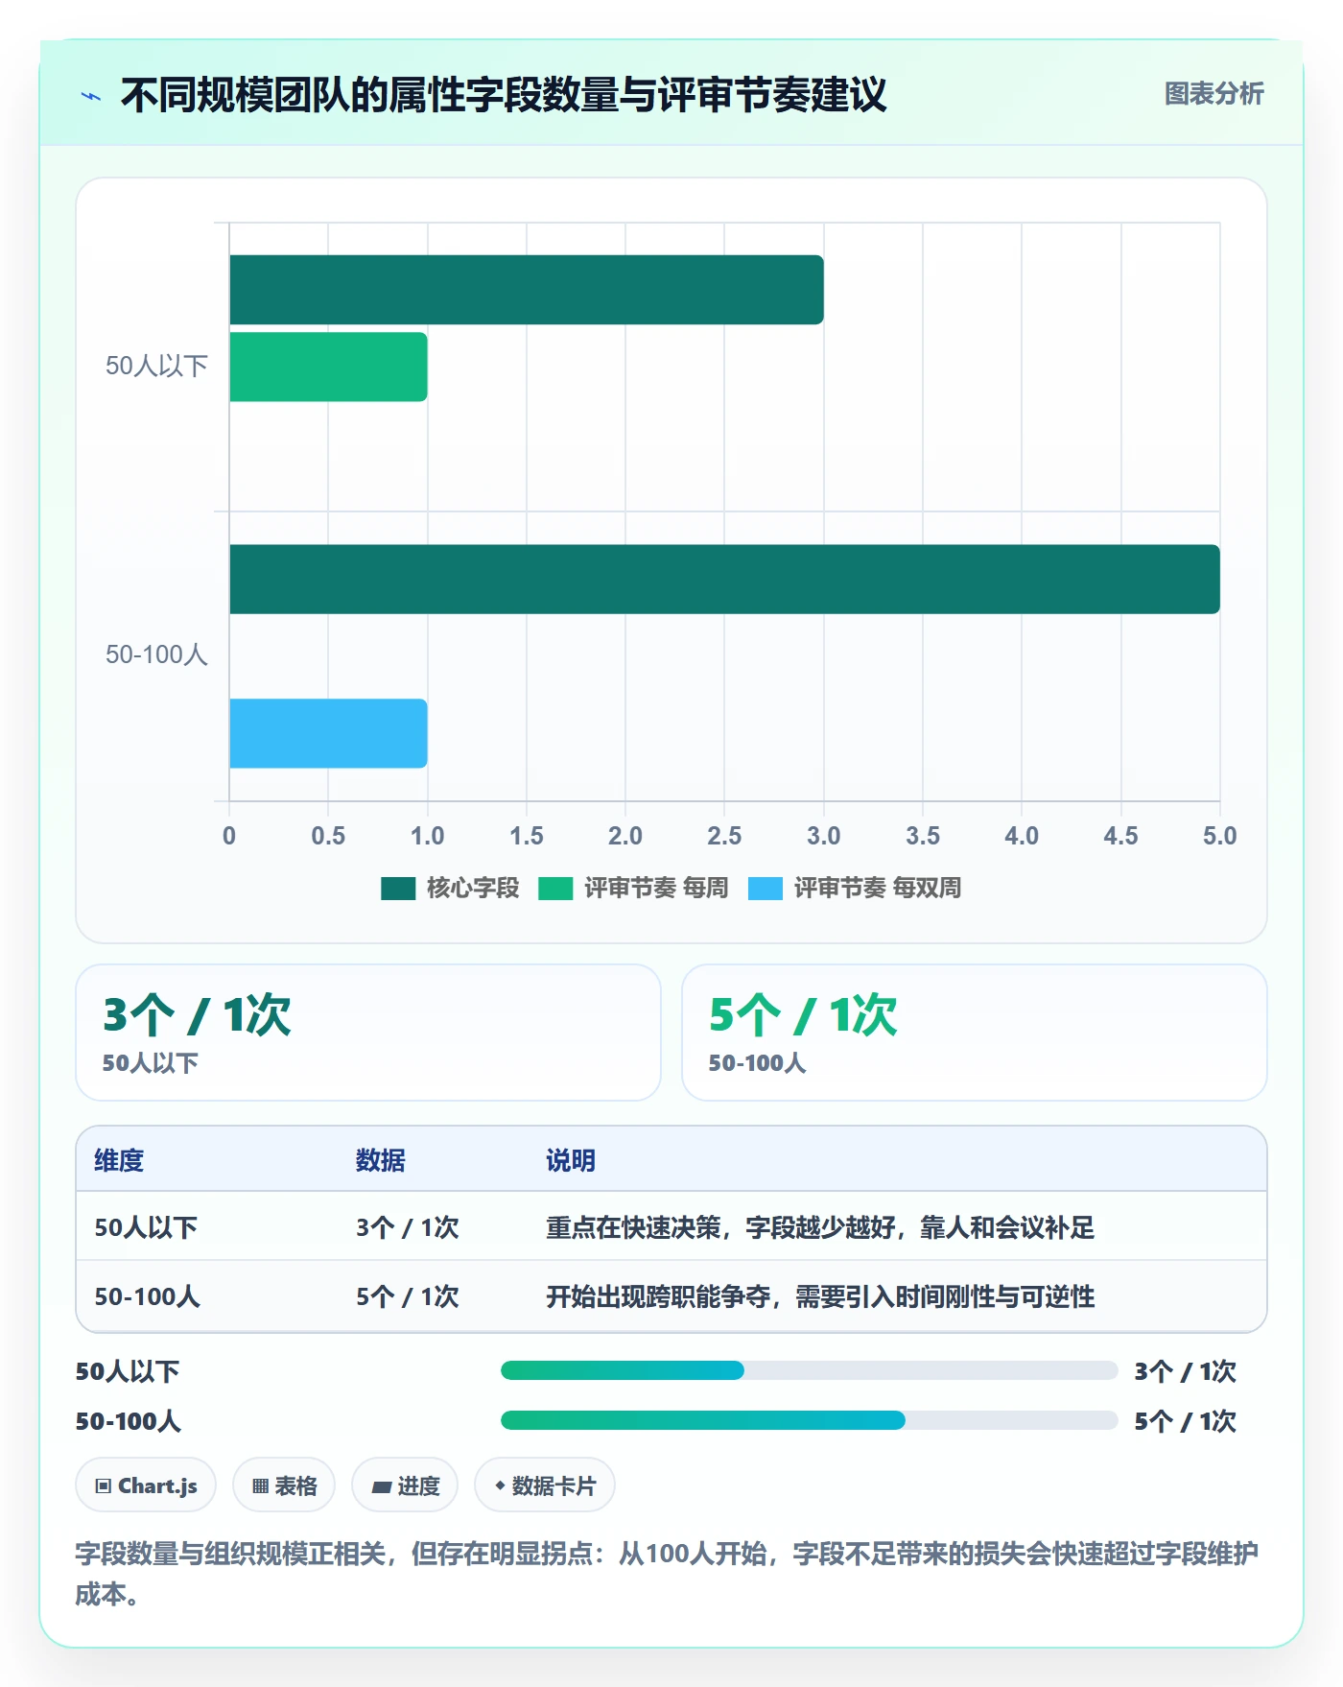
Task: Click the 50-100人 progress bar
Action: [809, 1420]
